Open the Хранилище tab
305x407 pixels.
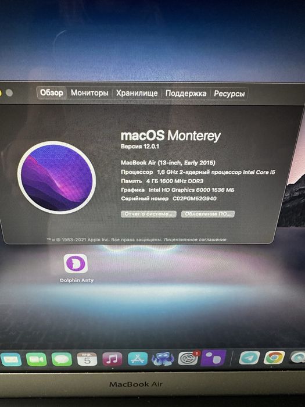click(137, 93)
